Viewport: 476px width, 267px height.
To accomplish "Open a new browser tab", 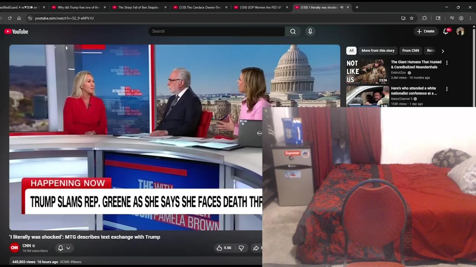I will click(x=357, y=7).
